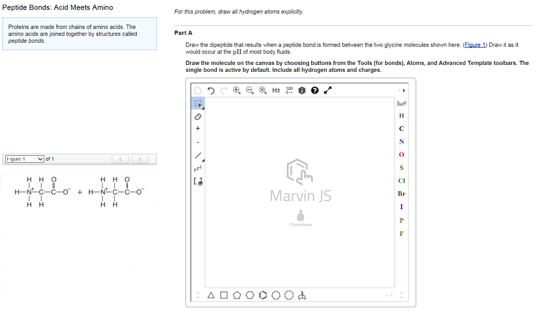
Task: Open the periodic table icon
Action: click(x=402, y=103)
